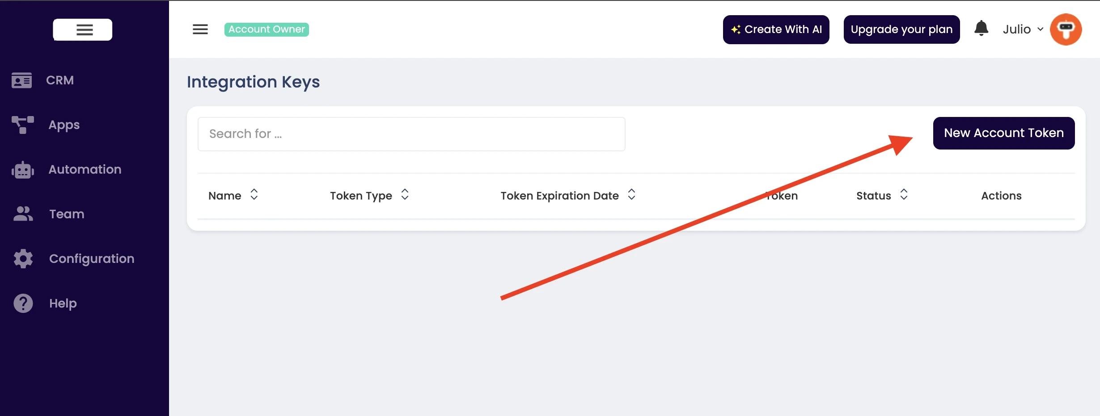1100x416 pixels.
Task: Toggle the sidebar collapse hamburger button
Action: click(x=83, y=30)
